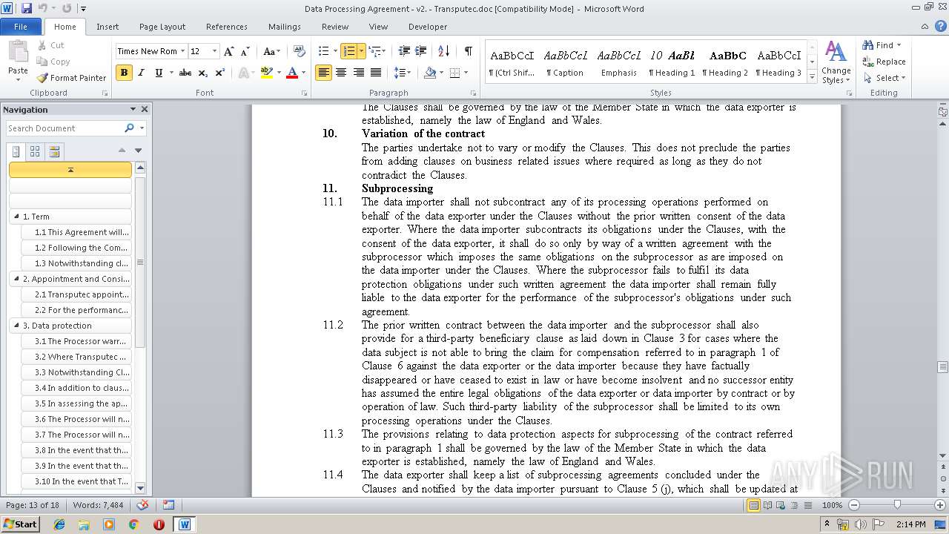The height and width of the screenshot is (534, 949).
Task: Browse search results tab in Navigation pane
Action: pyautogui.click(x=53, y=151)
